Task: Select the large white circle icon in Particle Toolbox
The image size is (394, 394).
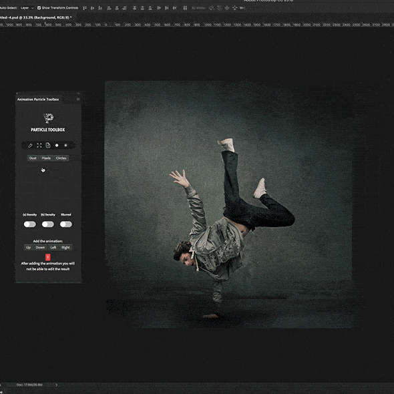Action: click(x=57, y=145)
